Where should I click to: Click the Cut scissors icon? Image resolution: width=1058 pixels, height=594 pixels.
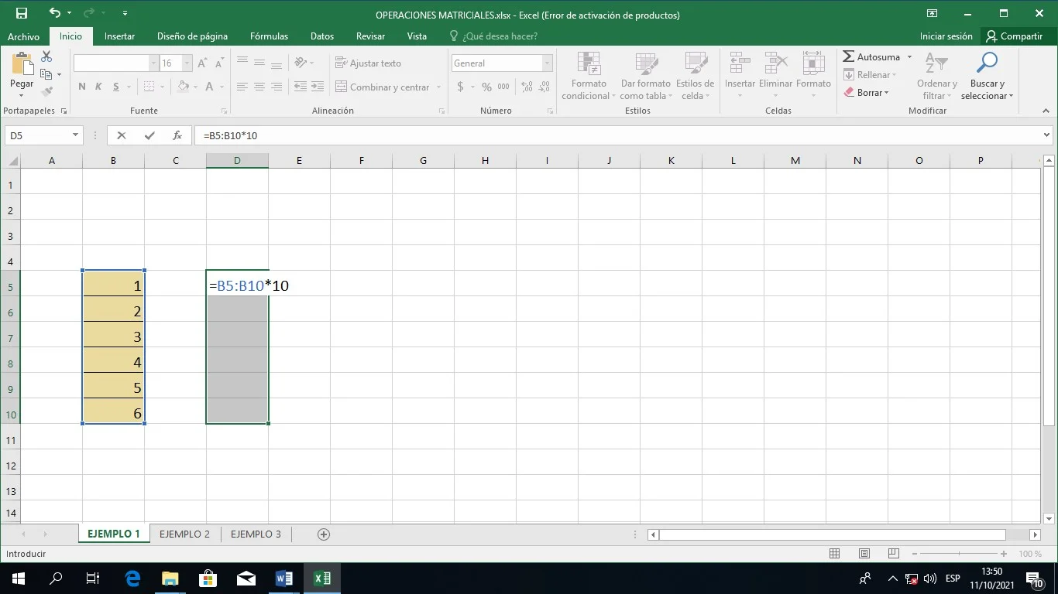coord(46,56)
